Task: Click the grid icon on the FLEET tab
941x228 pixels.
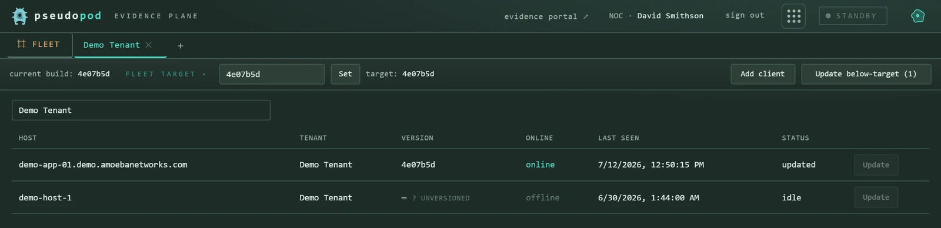Action: pyautogui.click(x=21, y=44)
